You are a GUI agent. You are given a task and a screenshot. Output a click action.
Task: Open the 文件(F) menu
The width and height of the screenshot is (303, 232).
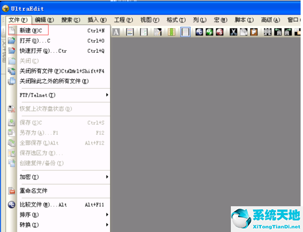pyautogui.click(x=18, y=20)
